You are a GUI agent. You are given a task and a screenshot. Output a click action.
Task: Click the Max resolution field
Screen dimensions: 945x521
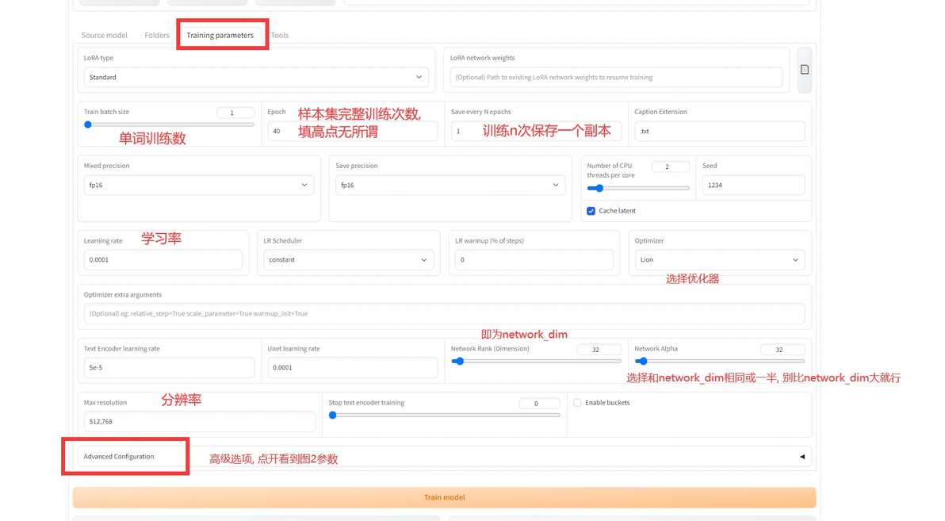tap(200, 422)
